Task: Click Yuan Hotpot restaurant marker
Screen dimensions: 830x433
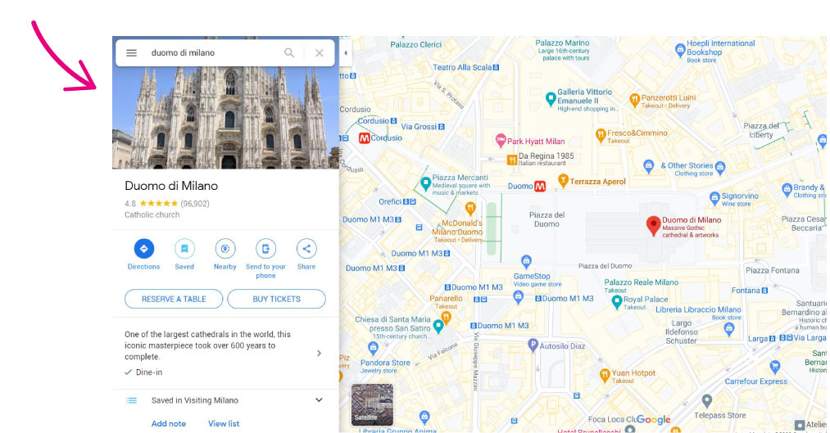Action: tap(605, 376)
